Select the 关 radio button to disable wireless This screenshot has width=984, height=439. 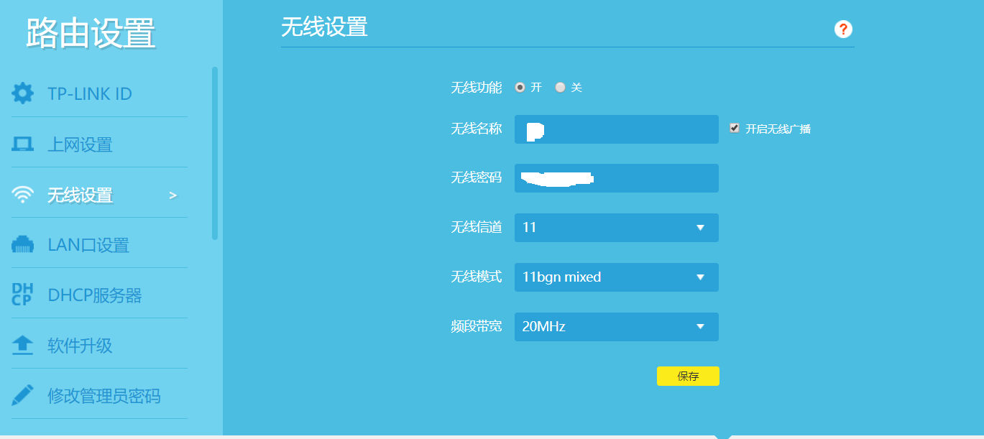point(561,88)
